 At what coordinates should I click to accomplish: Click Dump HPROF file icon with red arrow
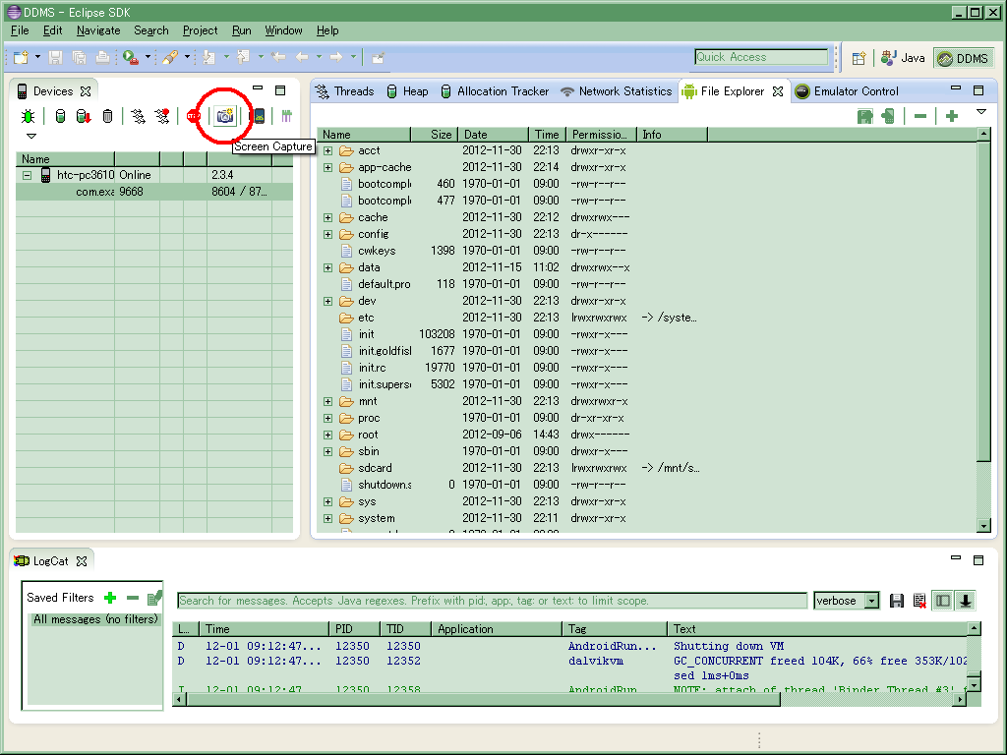coord(83,116)
